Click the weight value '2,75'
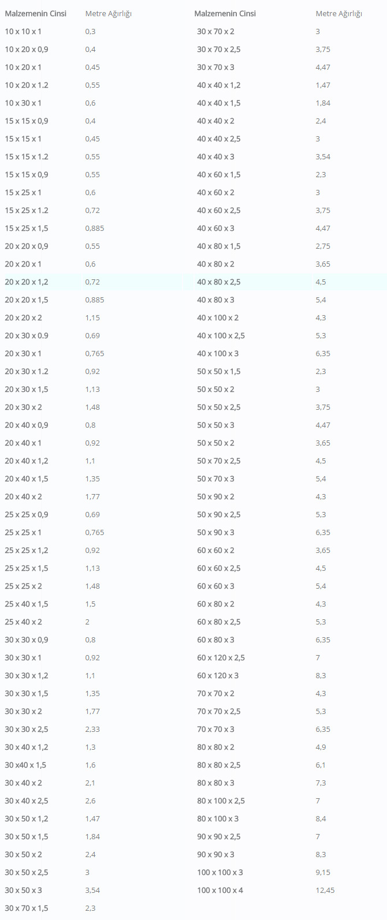Screen dimensions: 387x920 point(323,246)
